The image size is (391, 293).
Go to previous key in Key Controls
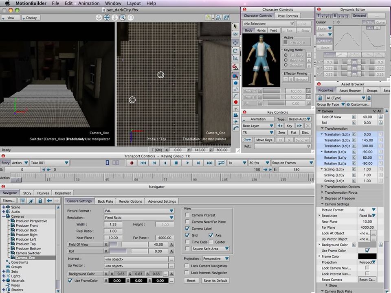click(x=280, y=126)
